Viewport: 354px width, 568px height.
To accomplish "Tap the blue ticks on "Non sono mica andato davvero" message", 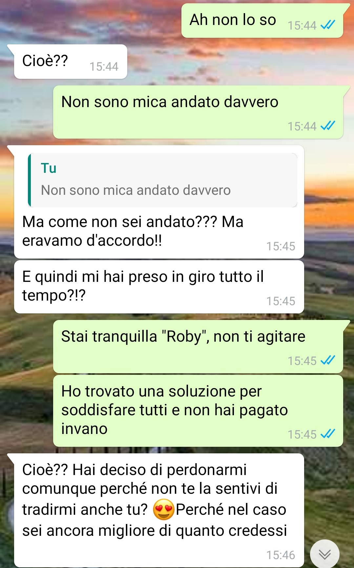I will pyautogui.click(x=328, y=125).
